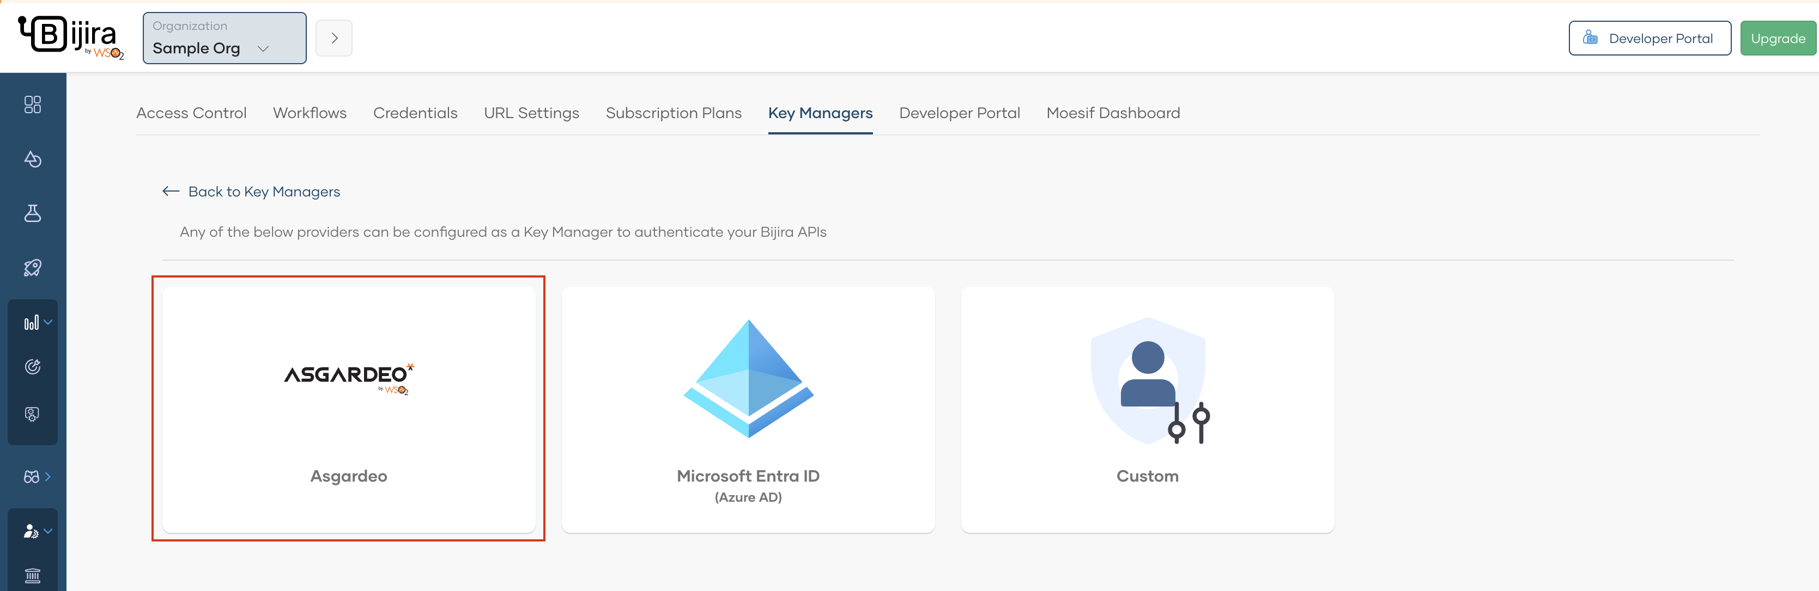Click the bank building icon in sidebar
The height and width of the screenshot is (591, 1819).
[33, 575]
